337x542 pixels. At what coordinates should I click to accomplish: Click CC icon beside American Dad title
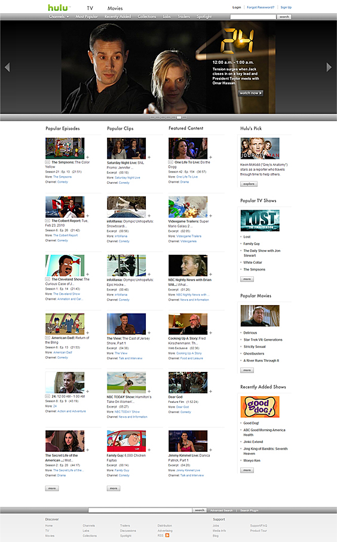tap(47, 338)
